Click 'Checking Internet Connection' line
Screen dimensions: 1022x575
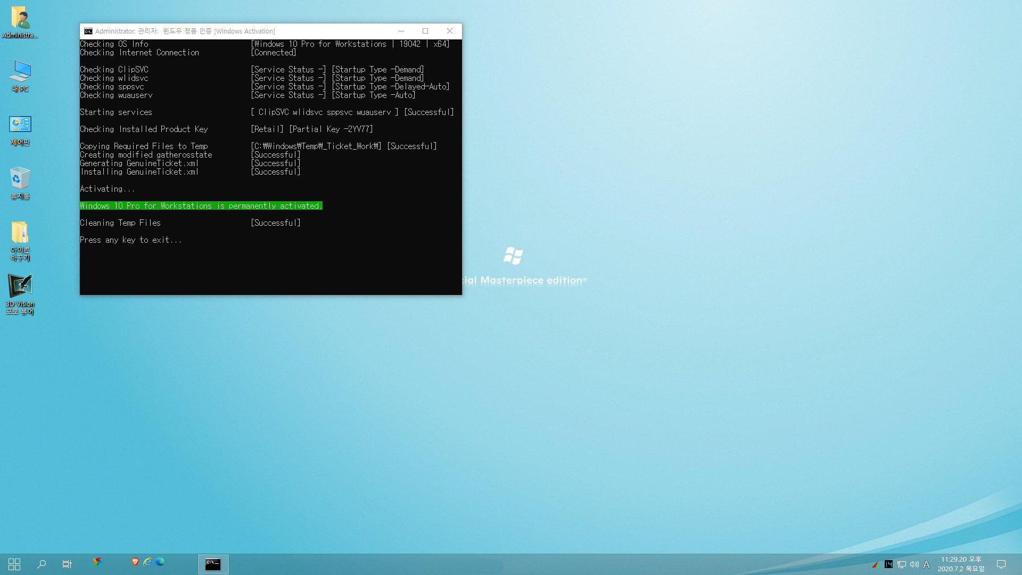coord(139,53)
